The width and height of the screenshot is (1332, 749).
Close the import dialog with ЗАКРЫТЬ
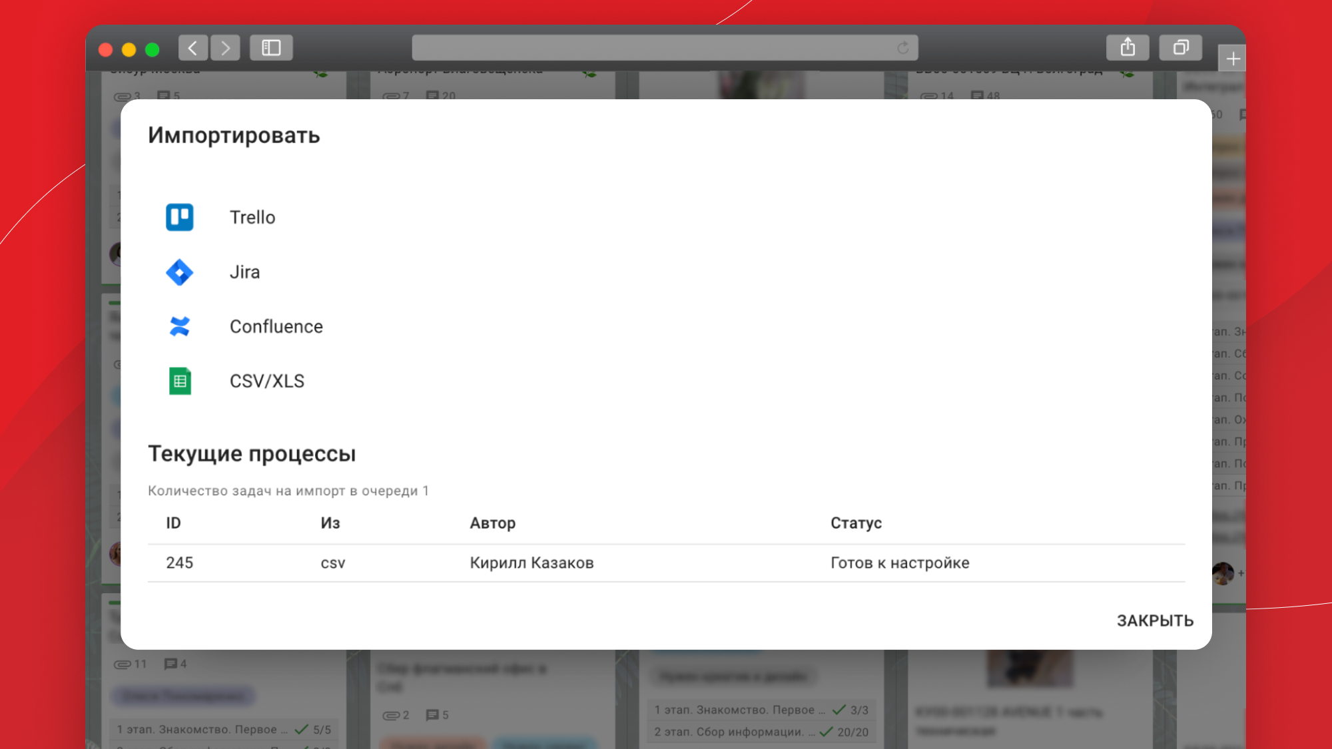click(x=1155, y=621)
